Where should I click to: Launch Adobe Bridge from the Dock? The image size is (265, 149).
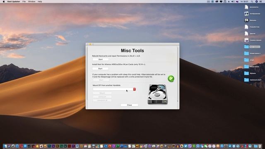pos(57,146)
